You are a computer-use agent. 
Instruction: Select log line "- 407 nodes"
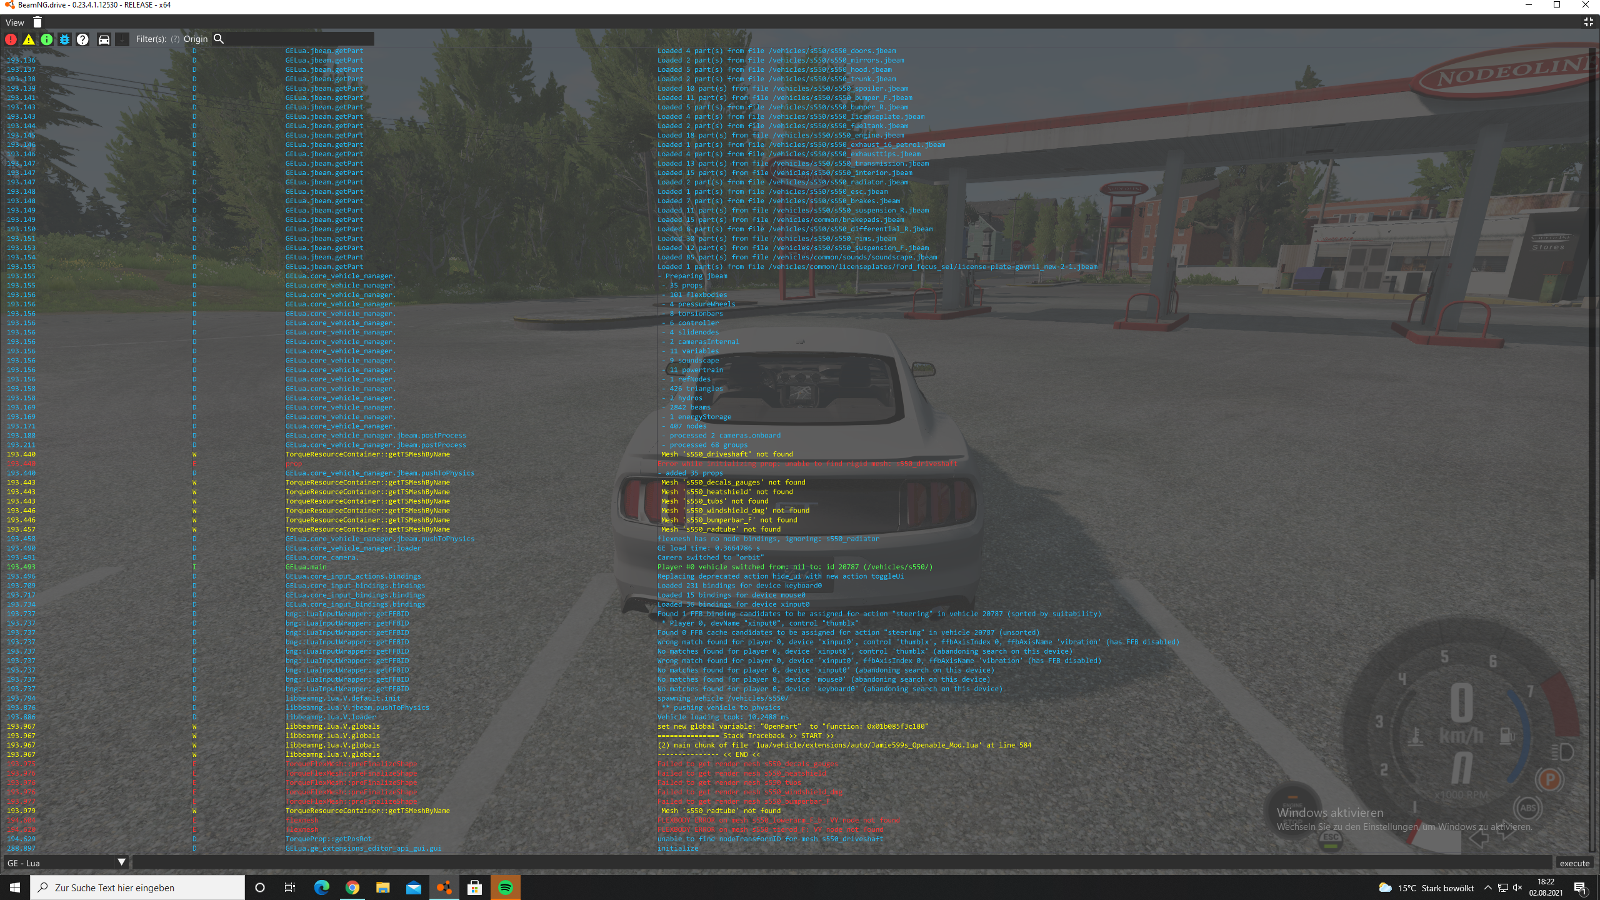[684, 426]
